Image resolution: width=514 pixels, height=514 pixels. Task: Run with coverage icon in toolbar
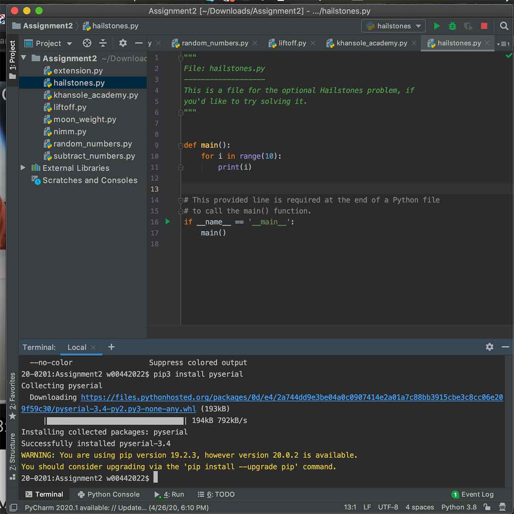468,26
